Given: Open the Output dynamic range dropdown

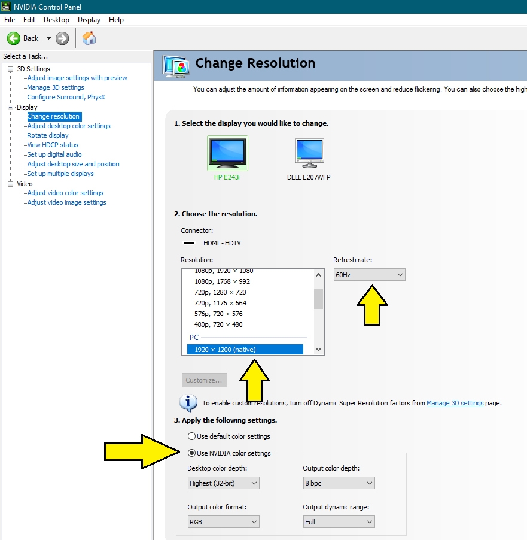Looking at the screenshot, I should (339, 522).
